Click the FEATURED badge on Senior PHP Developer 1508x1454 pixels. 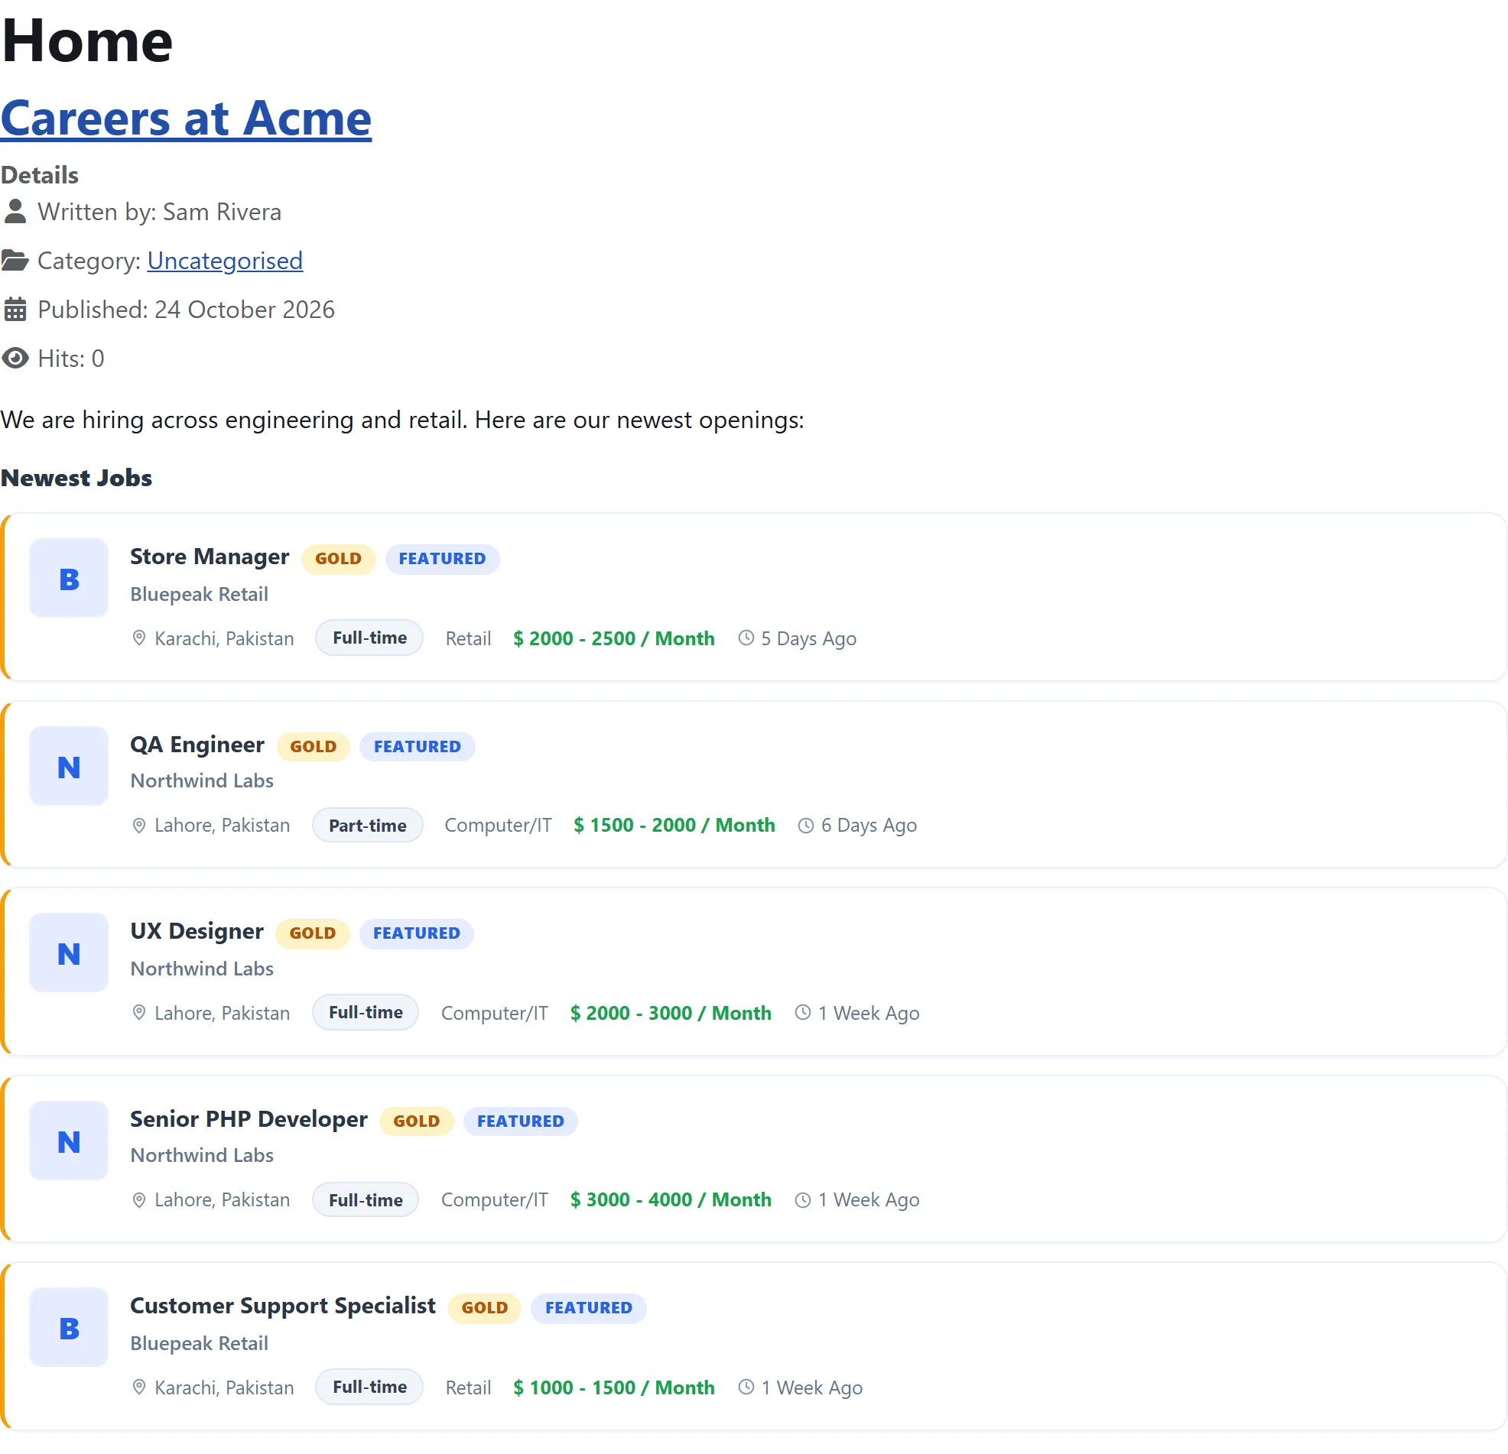[x=521, y=1121]
